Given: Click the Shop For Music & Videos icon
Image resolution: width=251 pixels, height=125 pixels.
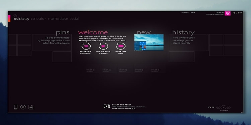Looking at the screenshot, I should coord(103,47).
